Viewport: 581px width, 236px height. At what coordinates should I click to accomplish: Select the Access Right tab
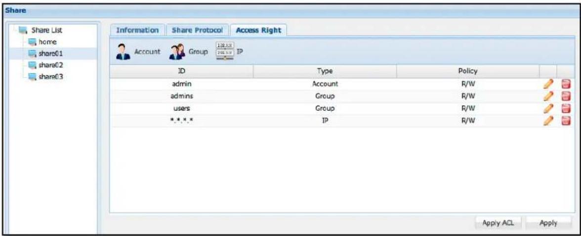259,30
